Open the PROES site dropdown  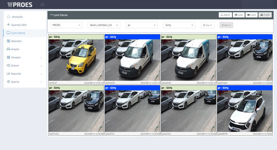(x=66, y=25)
